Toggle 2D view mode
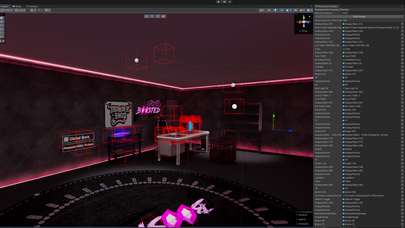 click(269, 10)
